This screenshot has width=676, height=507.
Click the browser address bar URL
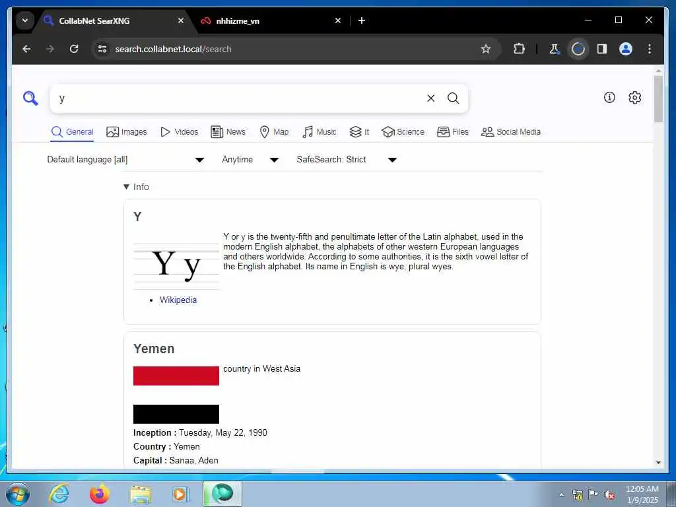click(174, 49)
